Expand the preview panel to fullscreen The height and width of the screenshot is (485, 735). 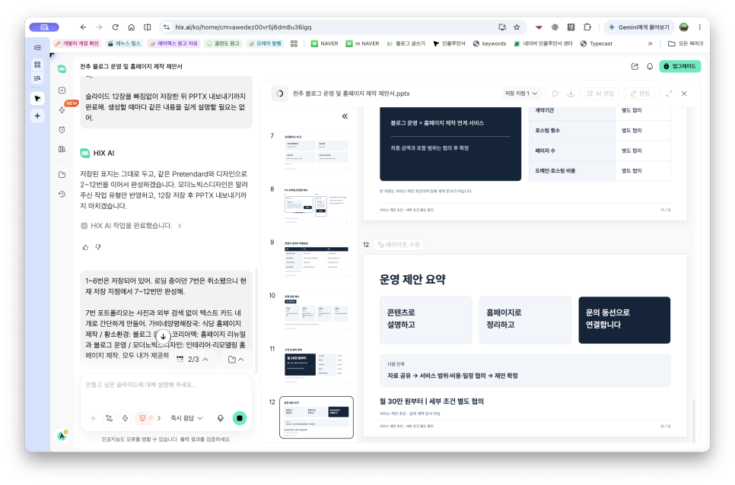[669, 94]
